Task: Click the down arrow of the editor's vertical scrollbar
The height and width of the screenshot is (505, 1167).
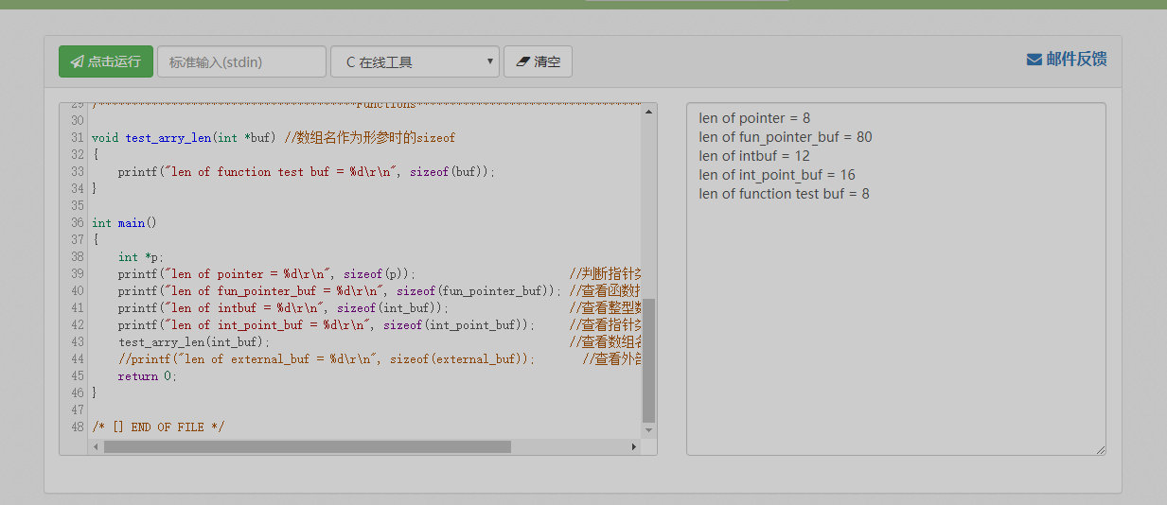Action: (x=648, y=430)
